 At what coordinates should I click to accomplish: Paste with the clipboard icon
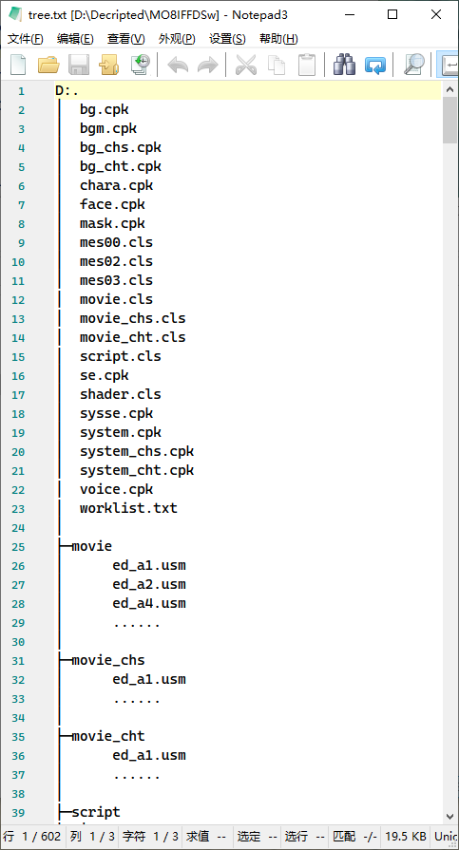307,65
